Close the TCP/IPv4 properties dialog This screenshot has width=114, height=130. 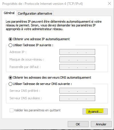pos(109,4)
